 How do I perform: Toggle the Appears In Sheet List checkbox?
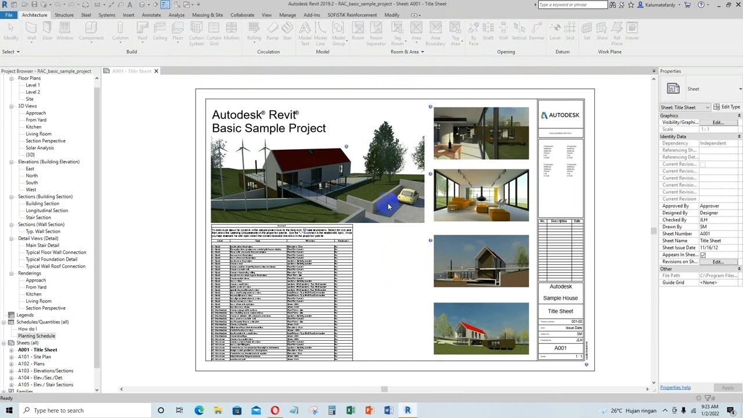click(x=703, y=255)
